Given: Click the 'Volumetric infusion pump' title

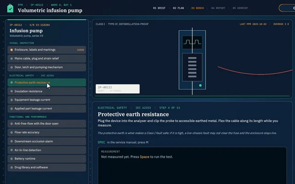Looking at the screenshot, I should coord(50,10).
